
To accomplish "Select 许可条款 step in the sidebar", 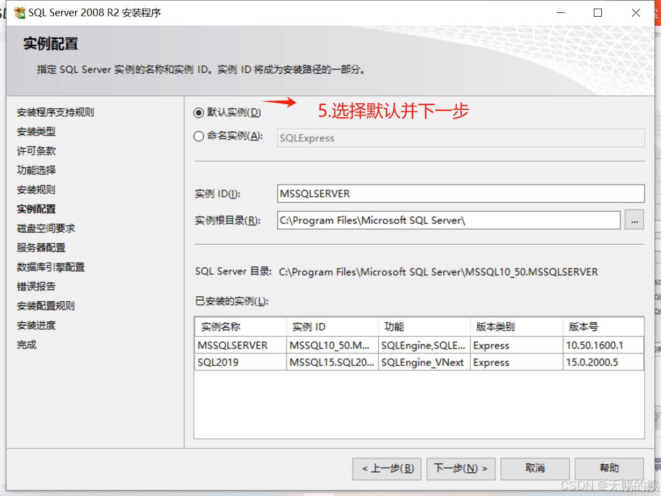I will point(36,151).
